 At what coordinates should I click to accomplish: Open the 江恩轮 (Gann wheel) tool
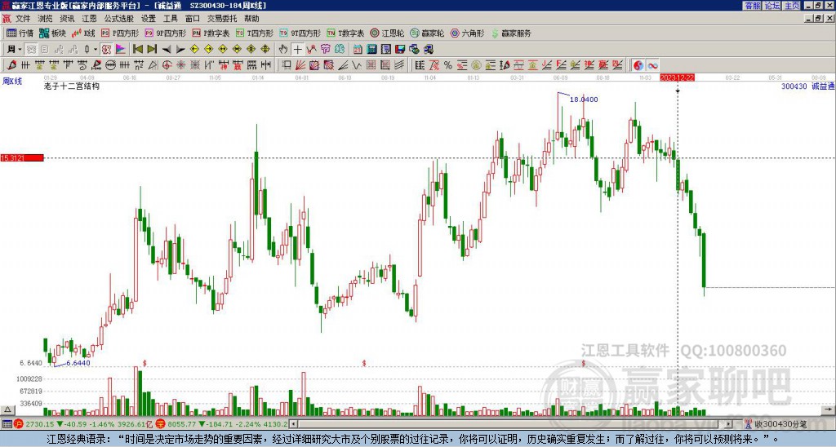[388, 33]
